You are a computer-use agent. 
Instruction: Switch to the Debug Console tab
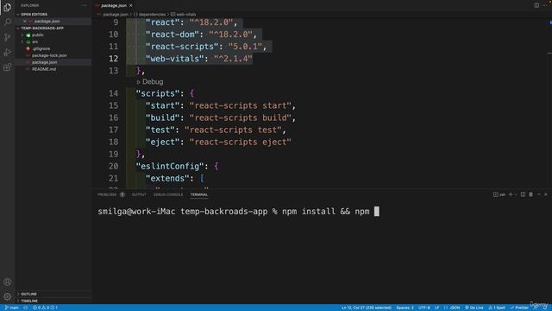point(168,194)
